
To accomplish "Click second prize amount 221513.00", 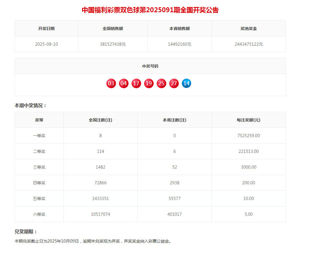I will [248, 151].
